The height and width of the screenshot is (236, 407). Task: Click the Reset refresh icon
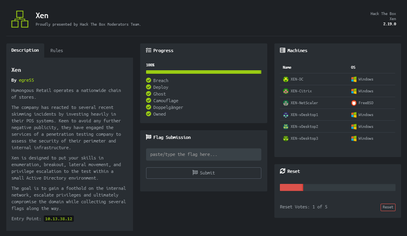pos(282,171)
